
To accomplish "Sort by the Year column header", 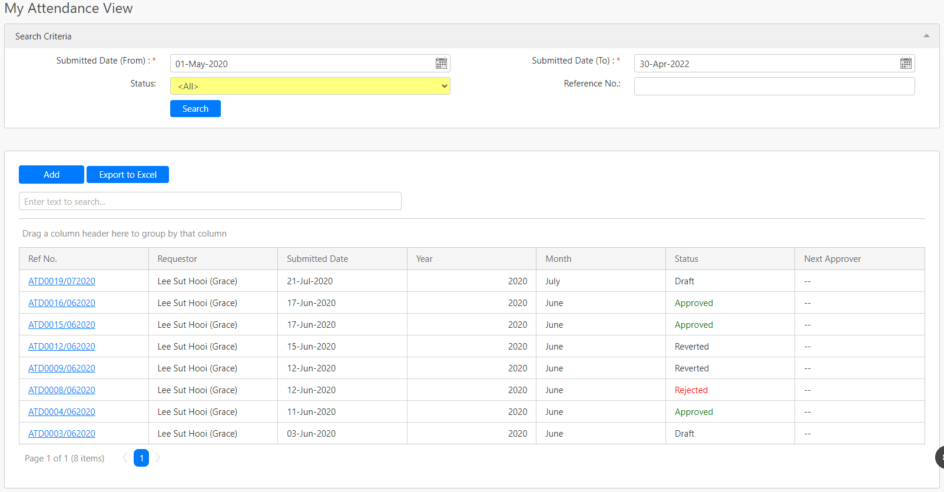I will pyautogui.click(x=472, y=259).
